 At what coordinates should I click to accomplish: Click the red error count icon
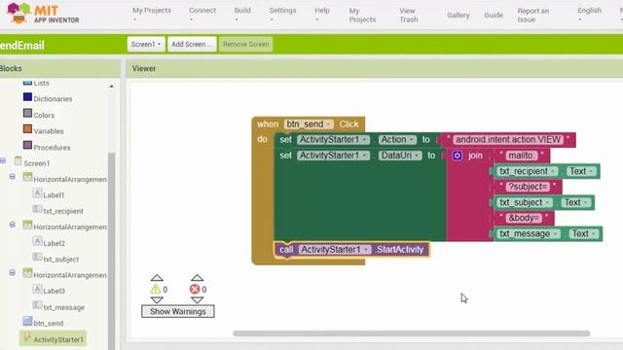click(x=195, y=290)
